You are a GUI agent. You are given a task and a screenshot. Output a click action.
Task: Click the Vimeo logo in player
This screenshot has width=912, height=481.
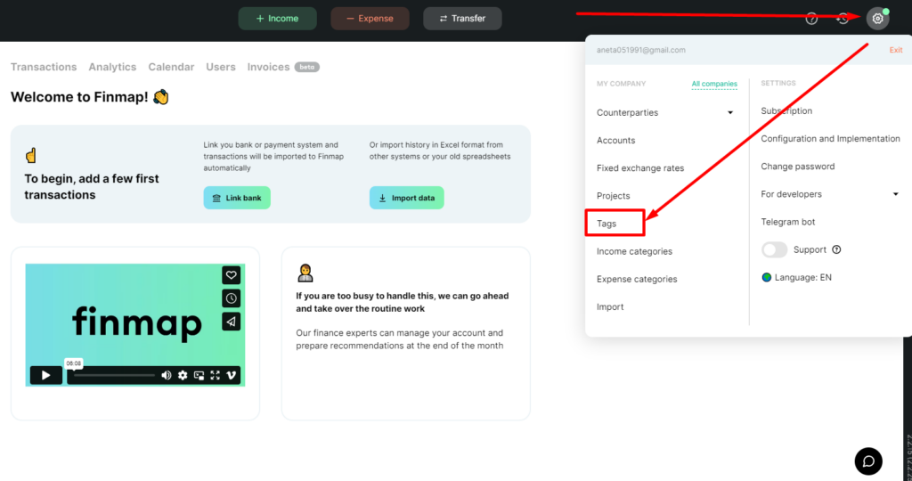[232, 375]
